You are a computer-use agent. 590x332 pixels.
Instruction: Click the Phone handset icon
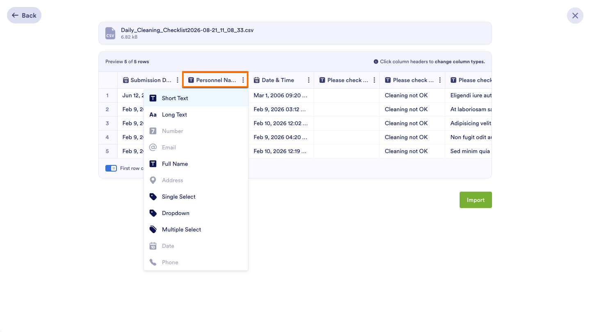[x=153, y=262]
